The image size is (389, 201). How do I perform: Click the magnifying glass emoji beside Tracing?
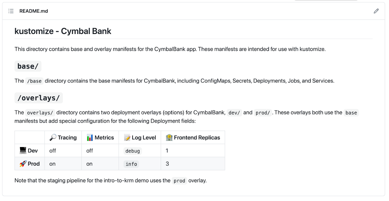53,137
